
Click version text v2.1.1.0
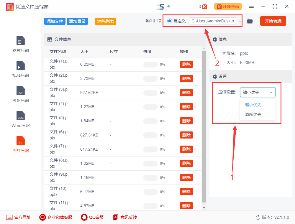pos(282,218)
